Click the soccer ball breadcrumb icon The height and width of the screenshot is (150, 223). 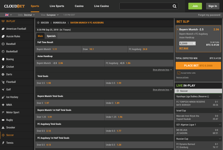(38, 23)
